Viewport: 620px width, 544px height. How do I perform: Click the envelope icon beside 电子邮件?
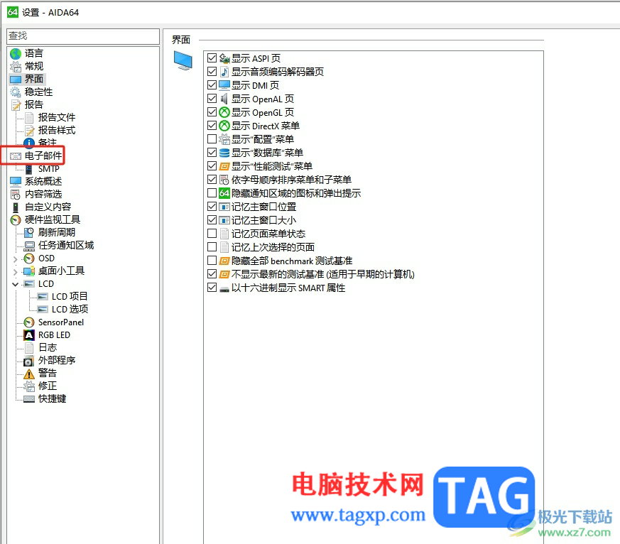point(16,156)
